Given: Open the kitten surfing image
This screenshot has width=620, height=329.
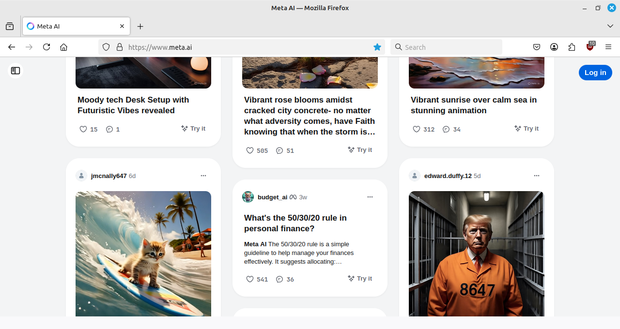Looking at the screenshot, I should [143, 254].
